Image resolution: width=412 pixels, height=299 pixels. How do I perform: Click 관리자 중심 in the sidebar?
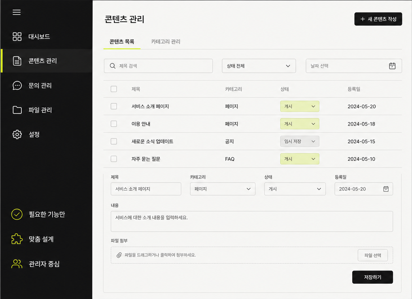(44, 264)
